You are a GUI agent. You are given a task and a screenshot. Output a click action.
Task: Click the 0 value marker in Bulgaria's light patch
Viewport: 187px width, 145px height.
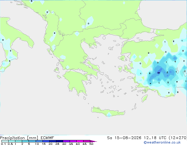pyautogui.click(x=88, y=23)
